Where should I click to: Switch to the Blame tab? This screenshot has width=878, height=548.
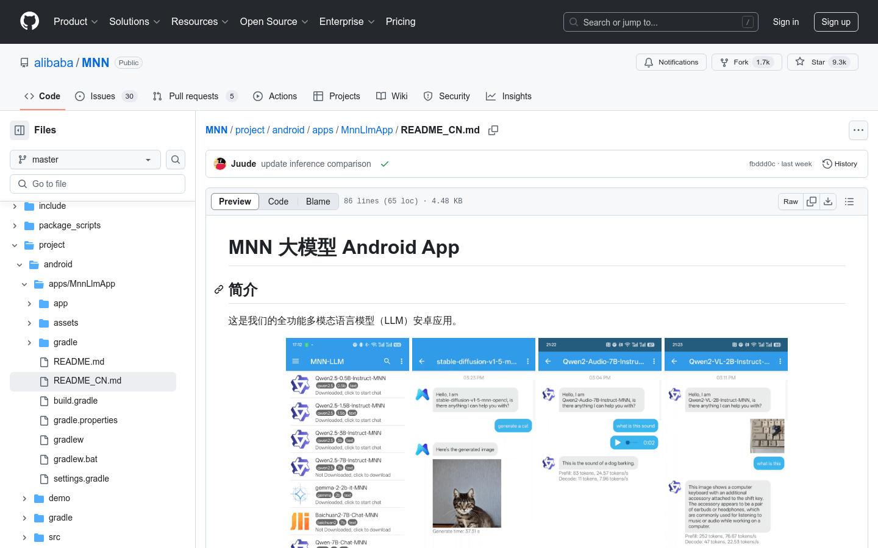pyautogui.click(x=318, y=201)
